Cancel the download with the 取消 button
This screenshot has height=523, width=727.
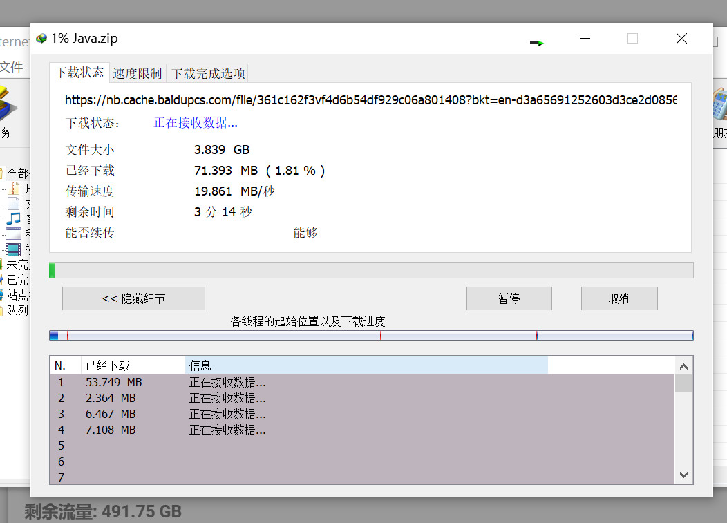pos(619,298)
